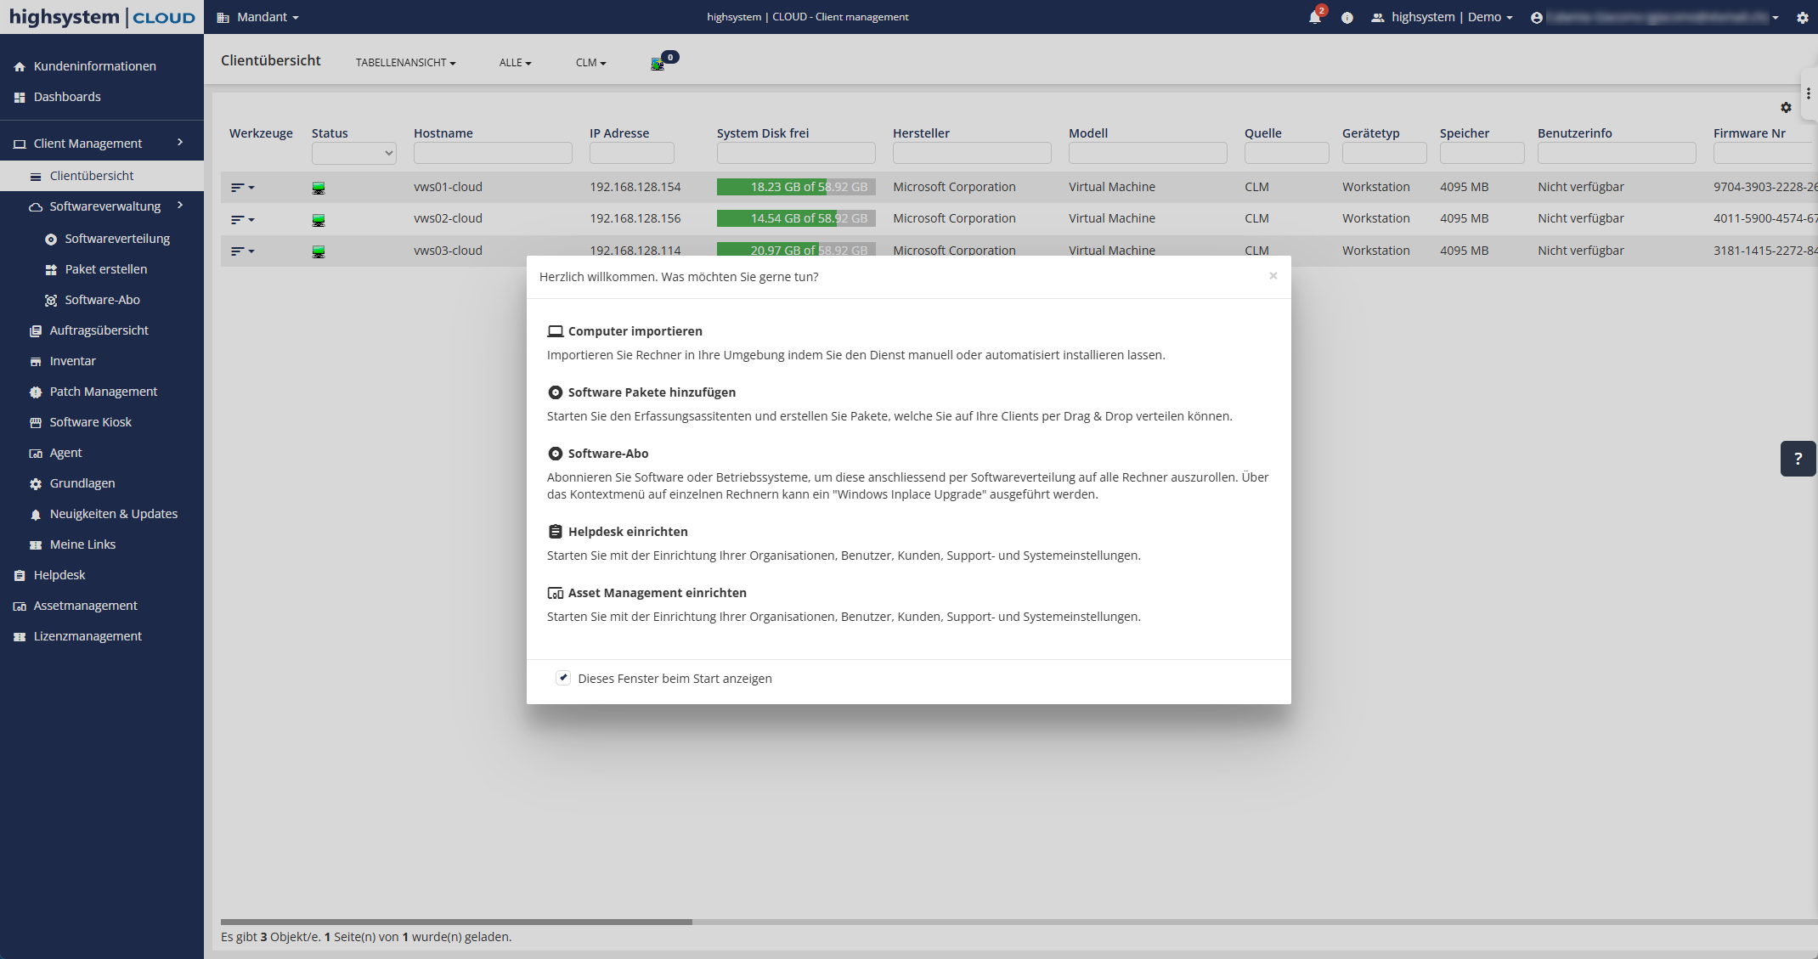Viewport: 1818px width, 959px height.
Task: Click the client queue icon with badge 0
Action: coord(658,63)
